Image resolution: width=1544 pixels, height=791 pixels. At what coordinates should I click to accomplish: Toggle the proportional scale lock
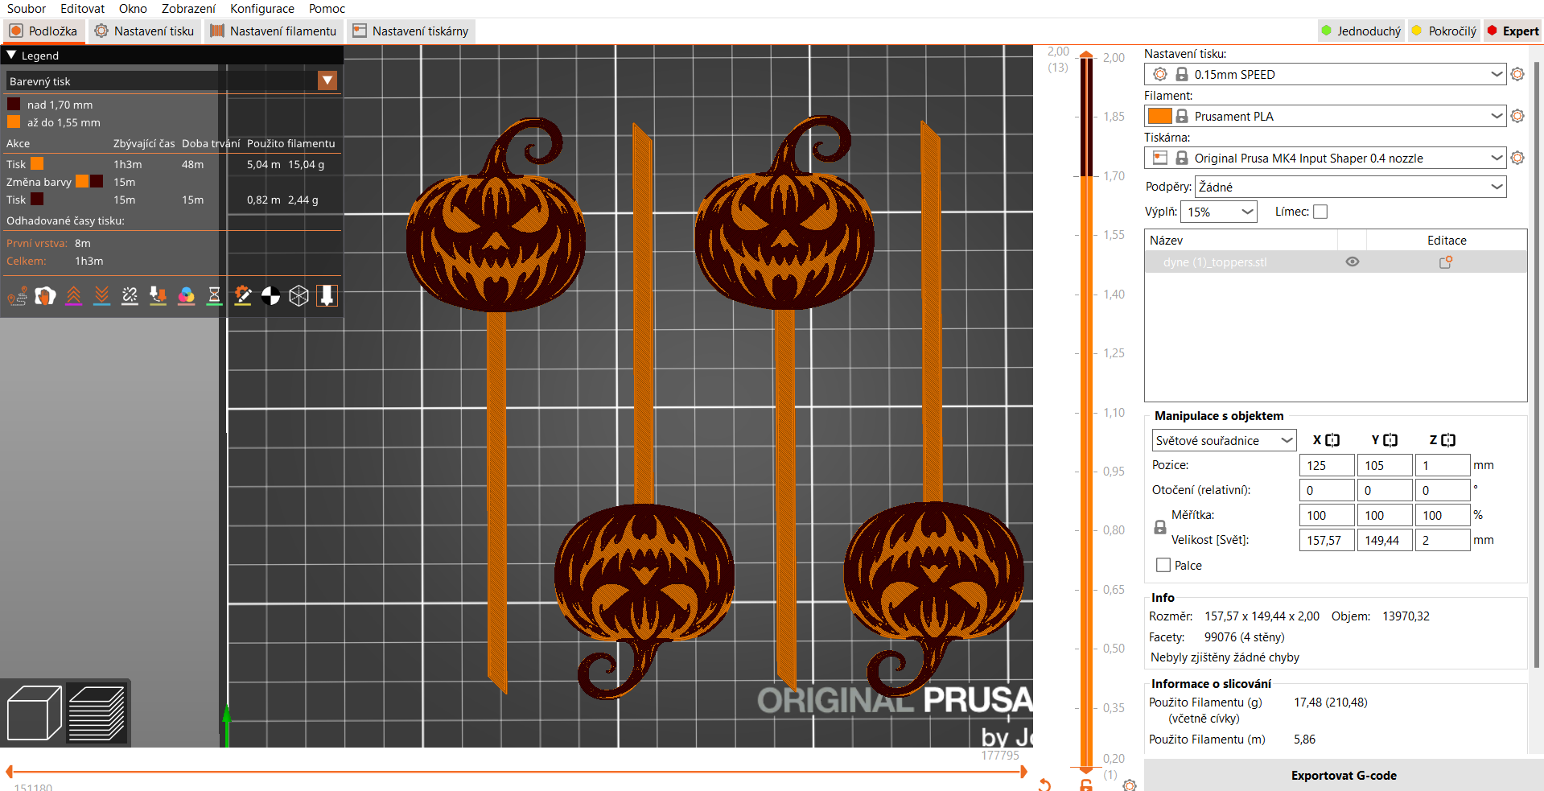coord(1160,528)
